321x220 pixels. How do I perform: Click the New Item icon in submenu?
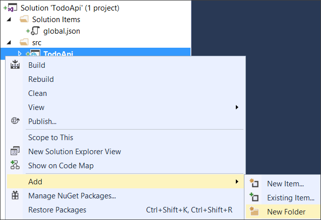point(254,184)
